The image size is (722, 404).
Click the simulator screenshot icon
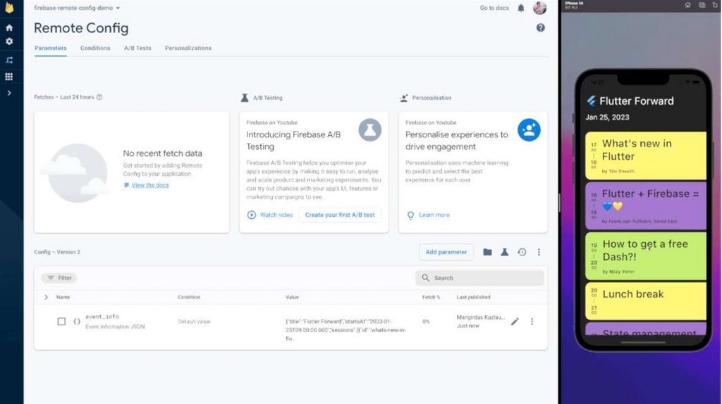click(702, 5)
